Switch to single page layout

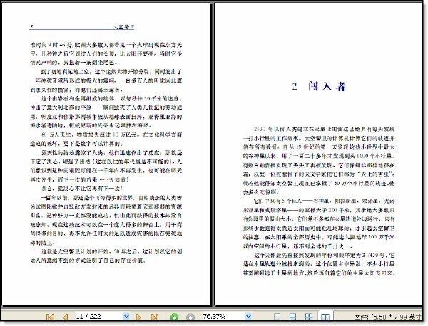277,317
